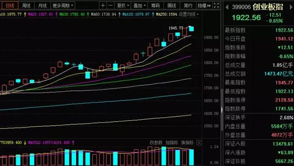This screenshot has height=166, width=294.
Task: Click the 今日开盘 value 1941.12
Action: (284, 39)
